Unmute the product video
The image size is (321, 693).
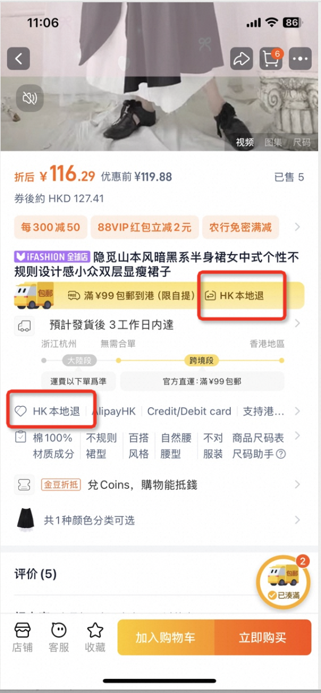click(29, 99)
